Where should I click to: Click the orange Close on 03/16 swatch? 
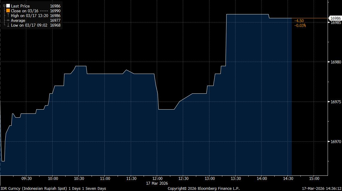point(8,11)
